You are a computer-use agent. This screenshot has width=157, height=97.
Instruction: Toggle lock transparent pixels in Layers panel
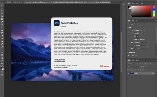131,70
